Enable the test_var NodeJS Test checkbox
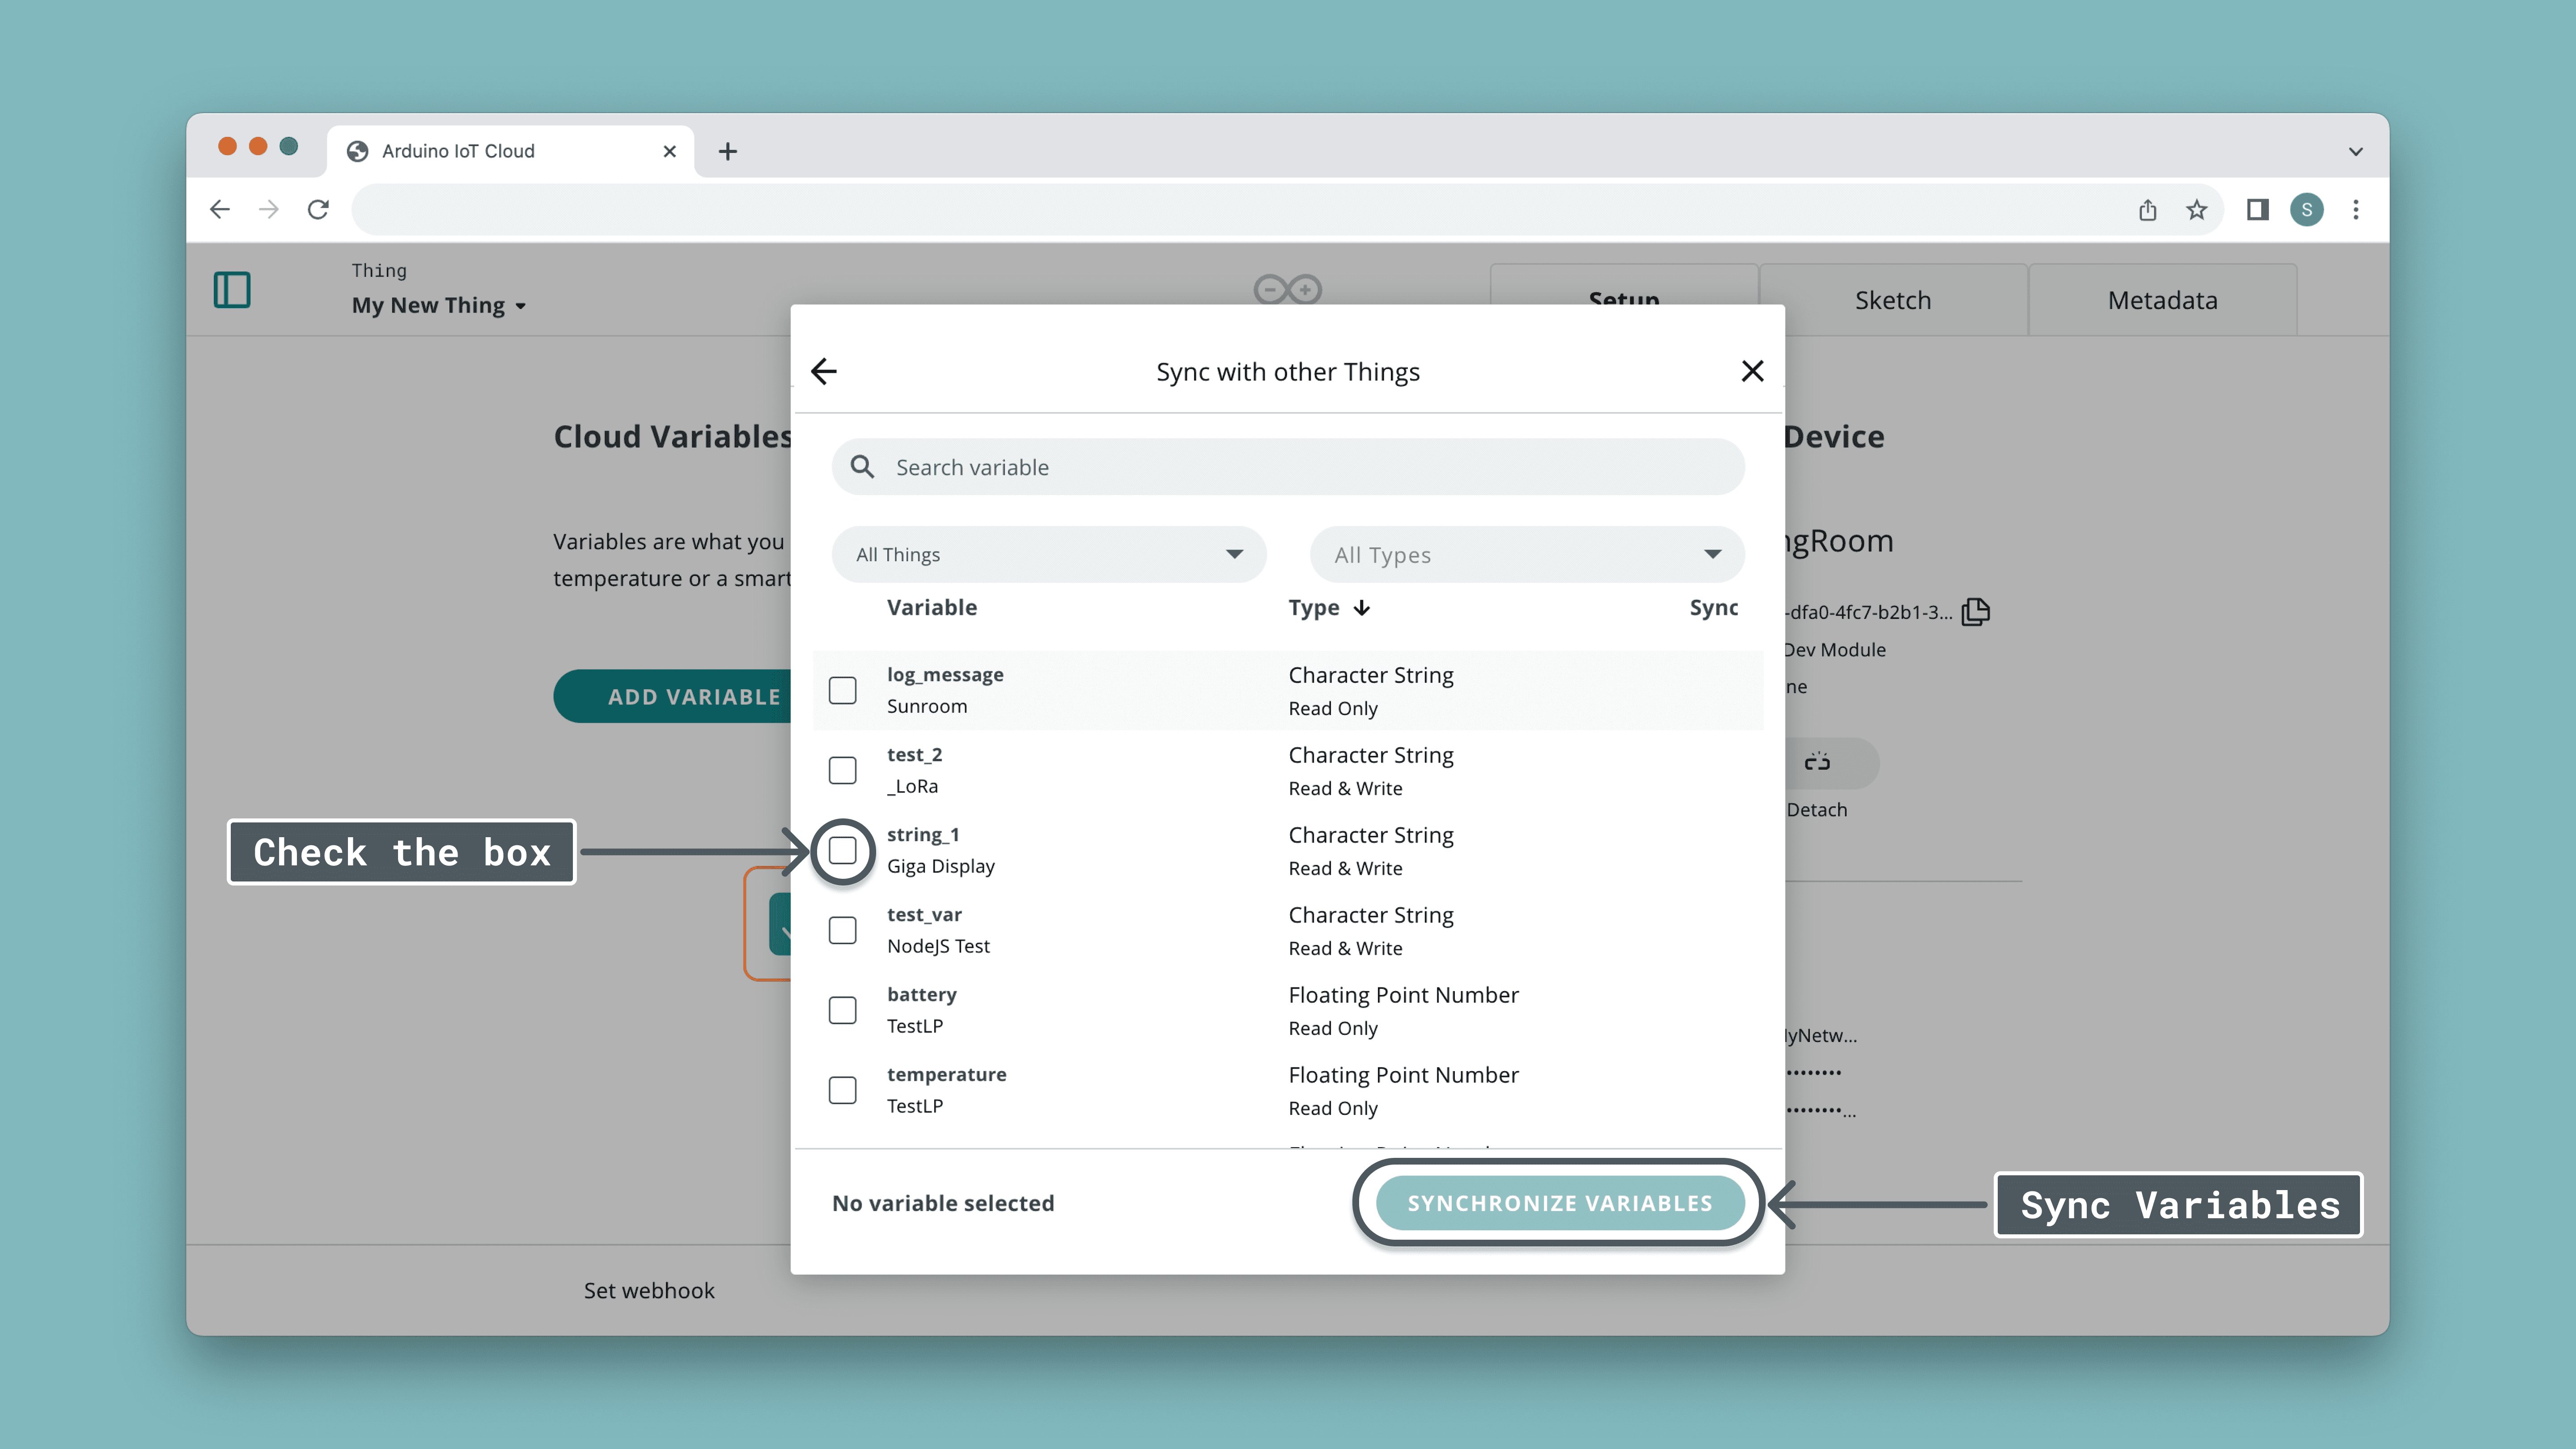 [842, 930]
